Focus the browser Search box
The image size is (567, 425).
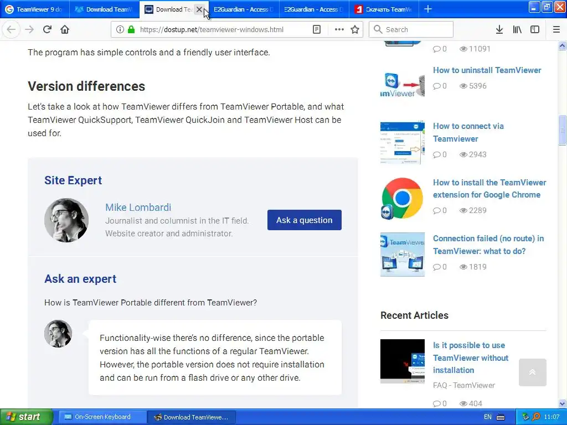click(x=411, y=30)
